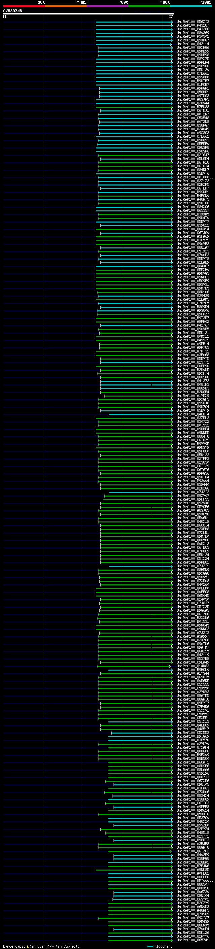Click the orange ~40% score swatch

[66, 6]
